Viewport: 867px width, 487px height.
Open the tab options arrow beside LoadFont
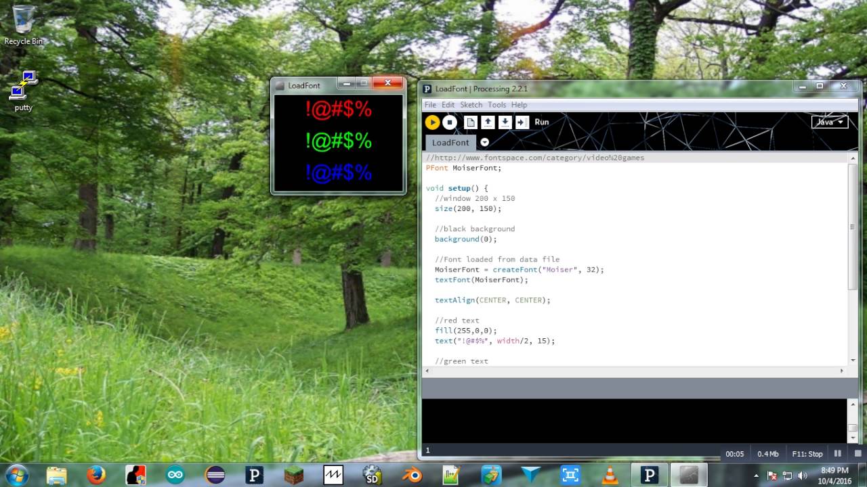tap(484, 142)
